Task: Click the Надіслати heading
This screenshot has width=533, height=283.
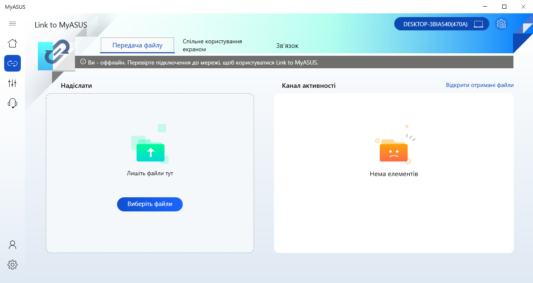Action: 76,85
